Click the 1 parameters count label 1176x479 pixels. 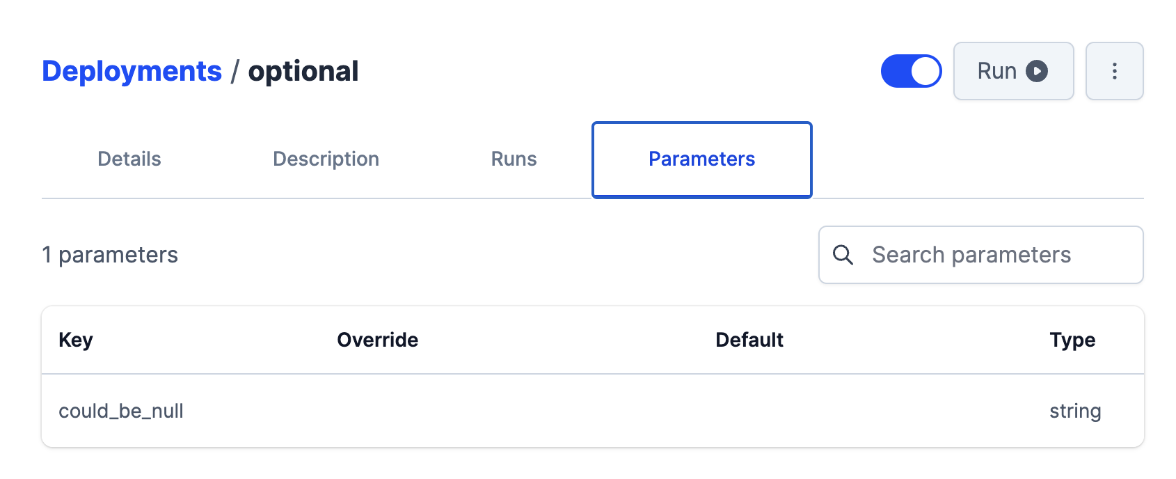[110, 255]
